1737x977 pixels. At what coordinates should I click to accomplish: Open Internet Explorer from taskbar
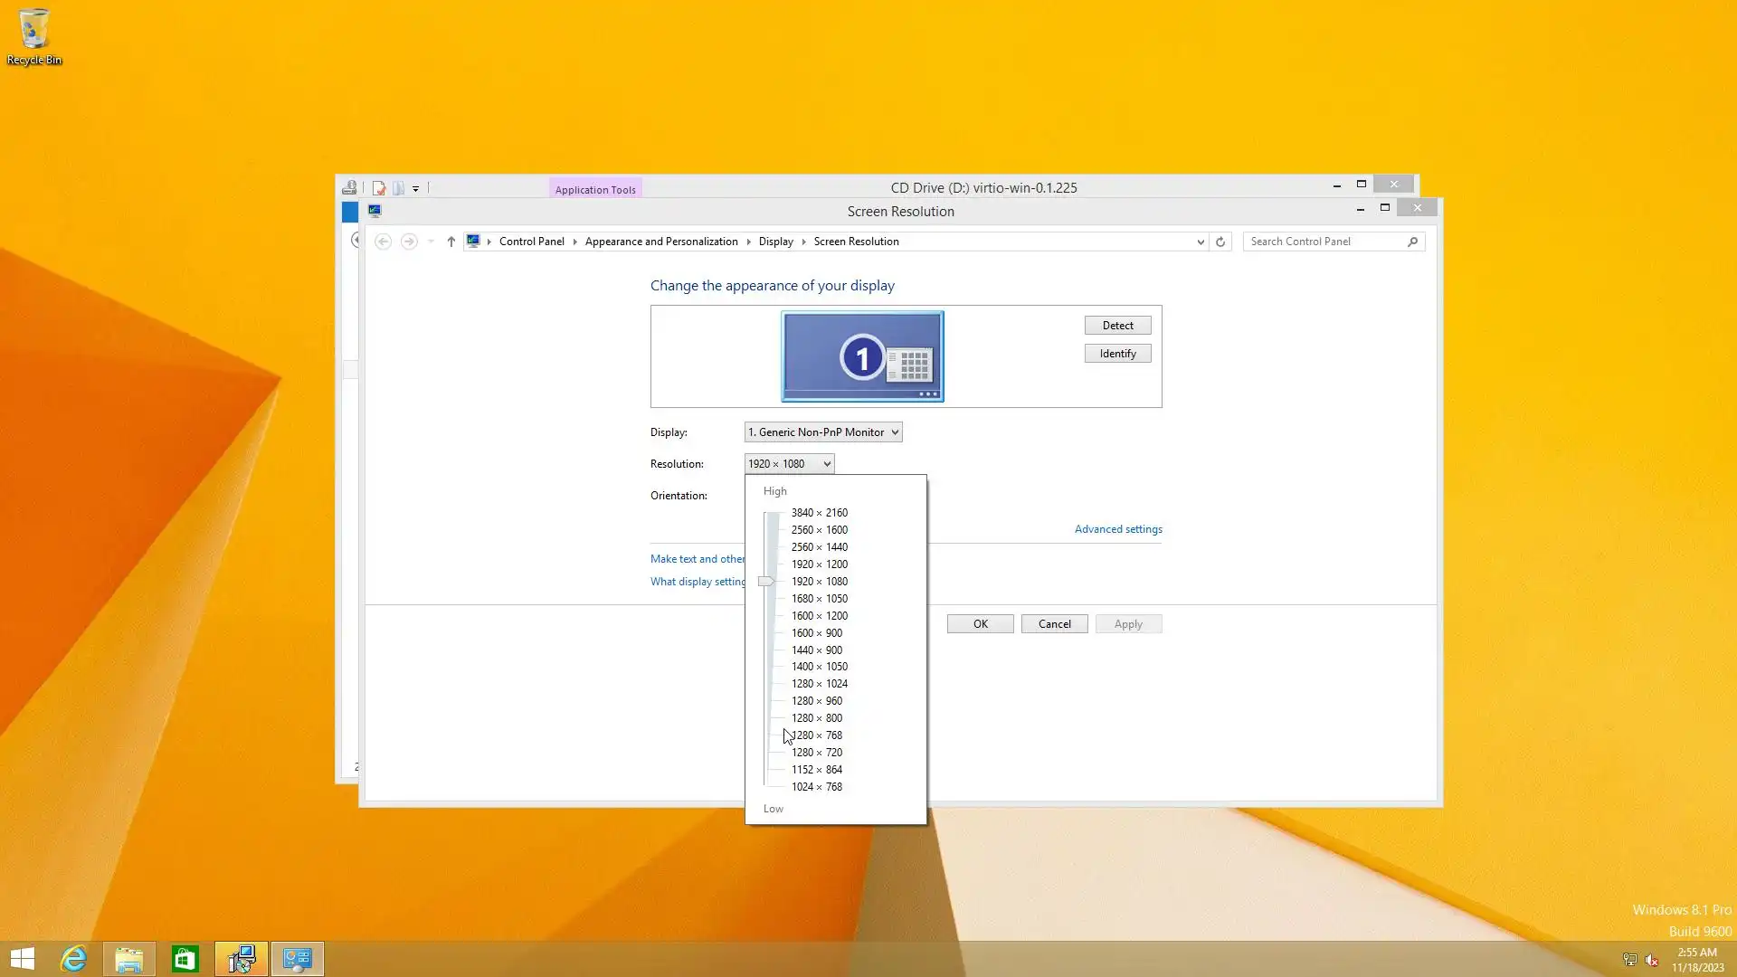pos(73,959)
